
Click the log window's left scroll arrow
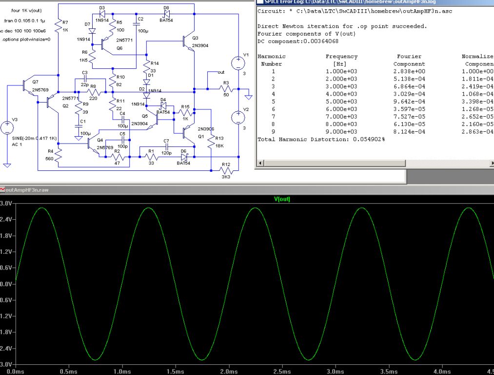260,164
